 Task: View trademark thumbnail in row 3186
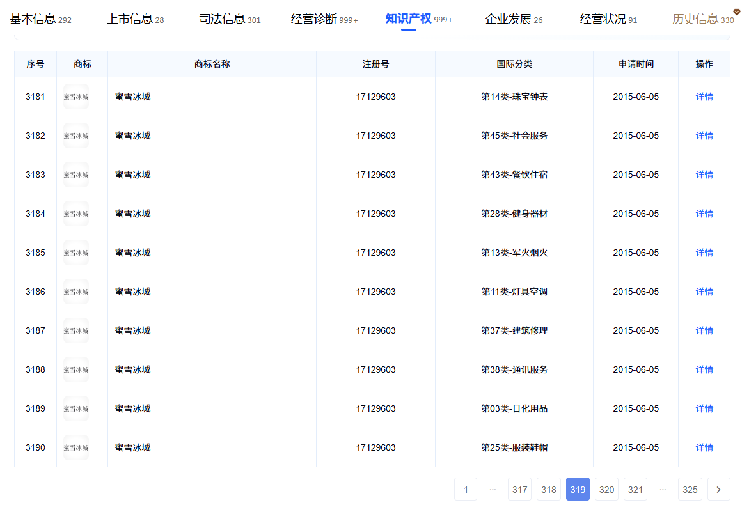coord(76,292)
